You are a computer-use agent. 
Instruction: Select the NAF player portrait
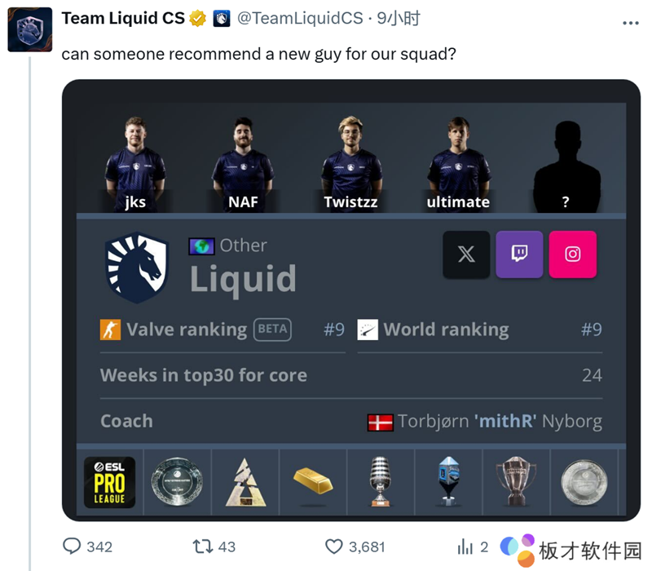point(243,165)
